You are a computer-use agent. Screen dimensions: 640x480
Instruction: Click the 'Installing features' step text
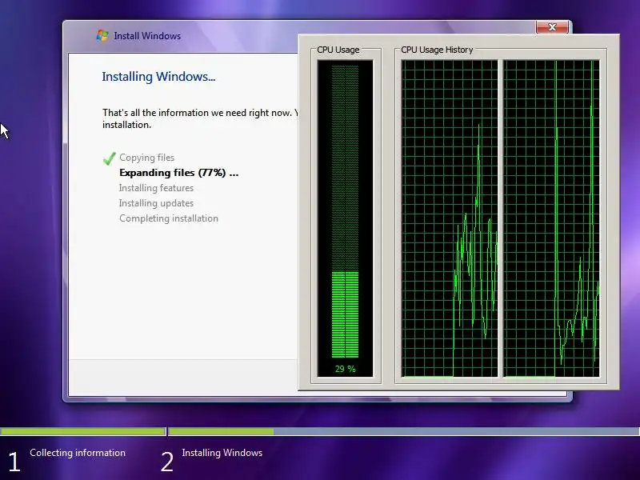coord(156,188)
